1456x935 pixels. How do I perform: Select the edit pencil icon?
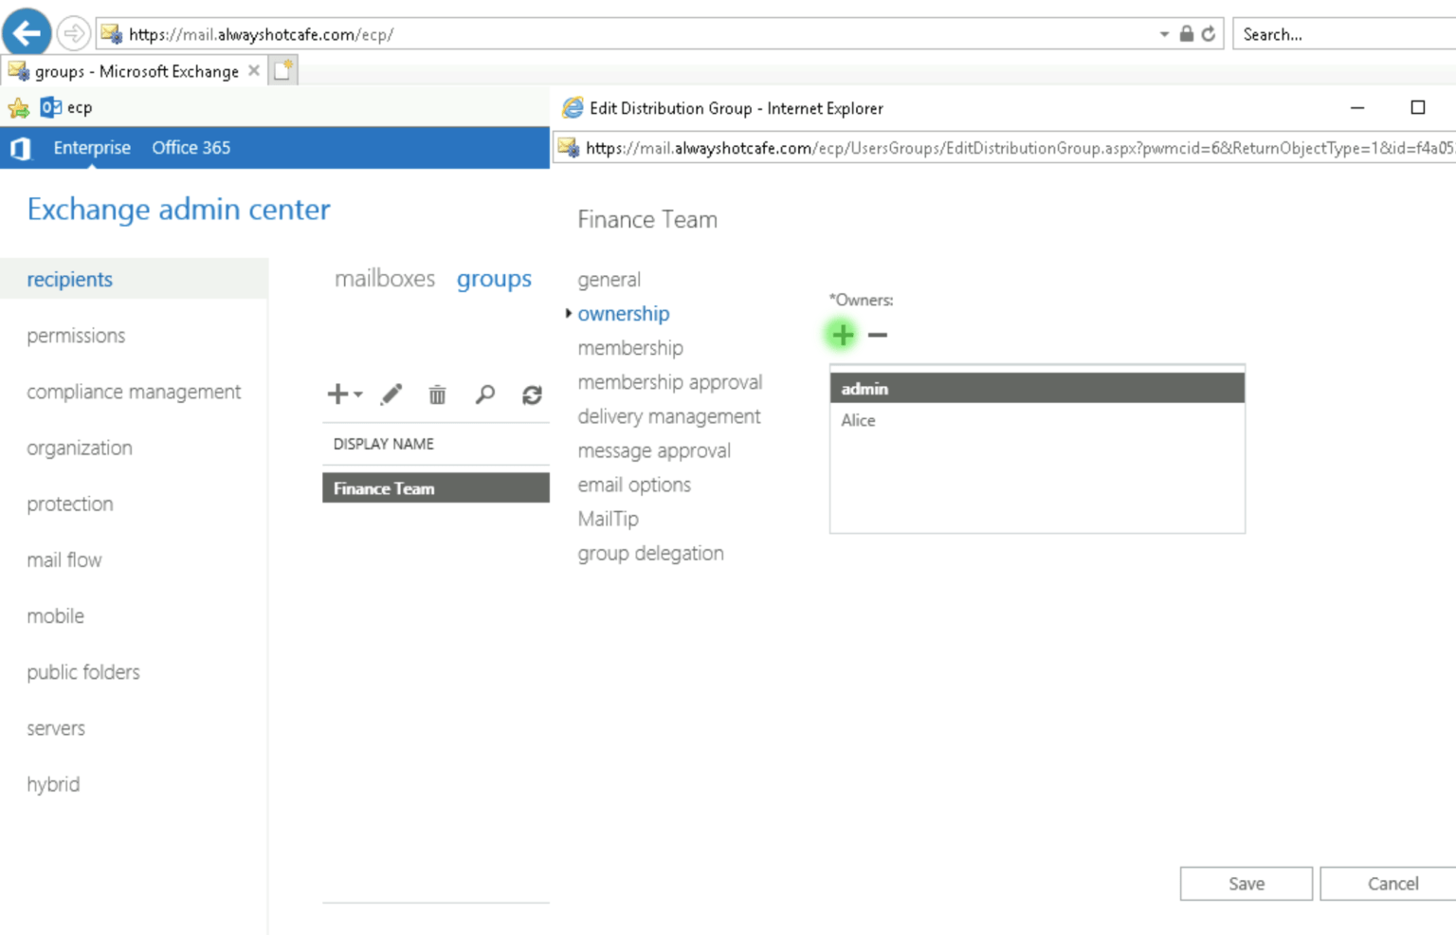pyautogui.click(x=391, y=394)
